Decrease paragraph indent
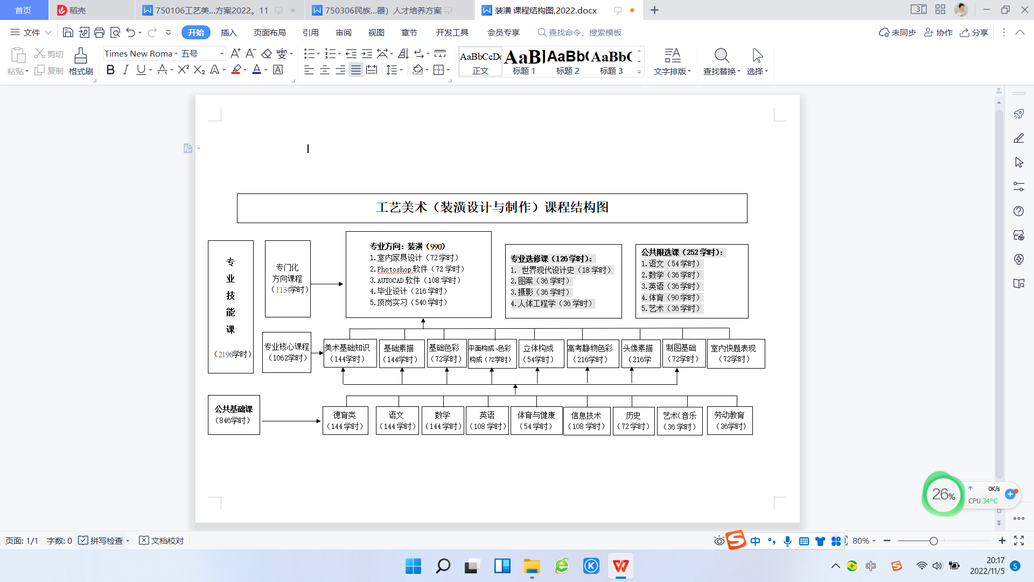This screenshot has height=582, width=1034. pyautogui.click(x=351, y=53)
